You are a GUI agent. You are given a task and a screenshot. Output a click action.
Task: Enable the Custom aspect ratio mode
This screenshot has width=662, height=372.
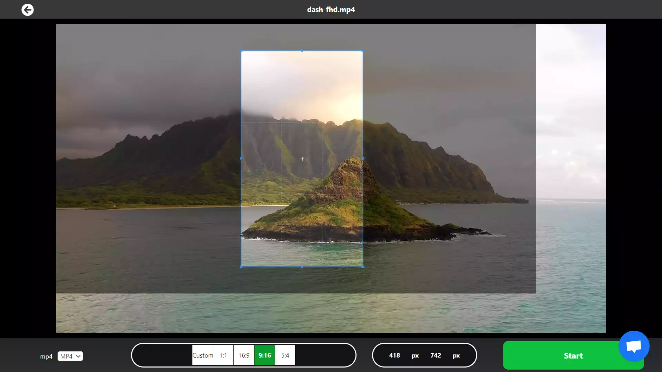[203, 355]
